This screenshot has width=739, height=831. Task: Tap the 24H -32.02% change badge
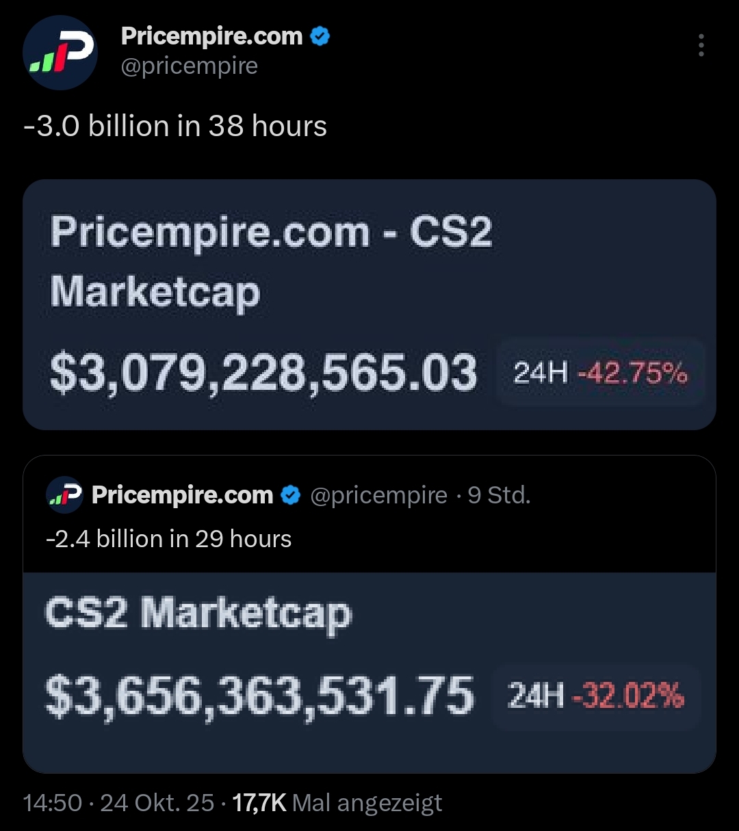point(595,696)
